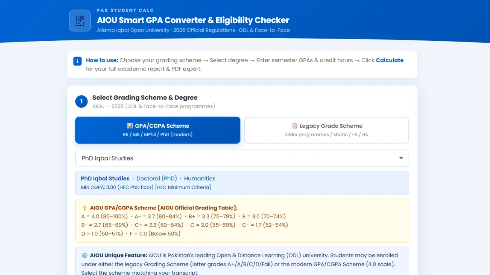Click the globe icon beside AIOU Unique Feature
Screen dimensions: 490x275
pos(85,255)
